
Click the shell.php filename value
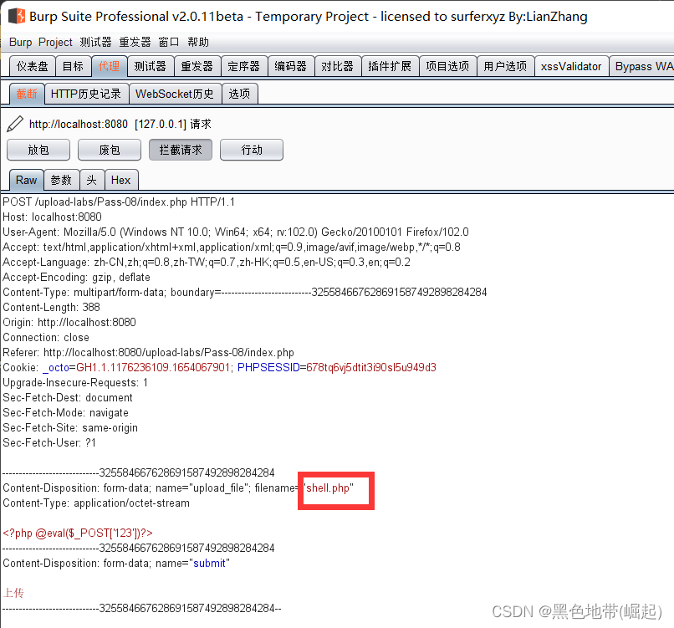point(328,488)
